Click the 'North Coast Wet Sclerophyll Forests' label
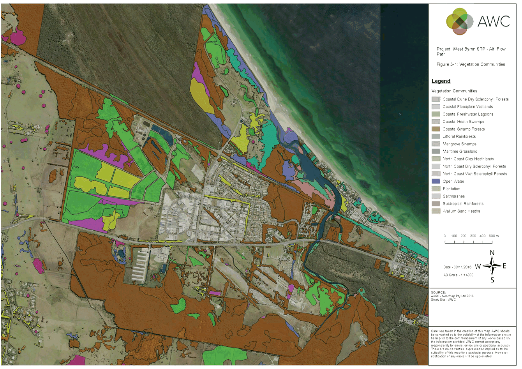Screen dimensions: 522x369 pos(475,174)
